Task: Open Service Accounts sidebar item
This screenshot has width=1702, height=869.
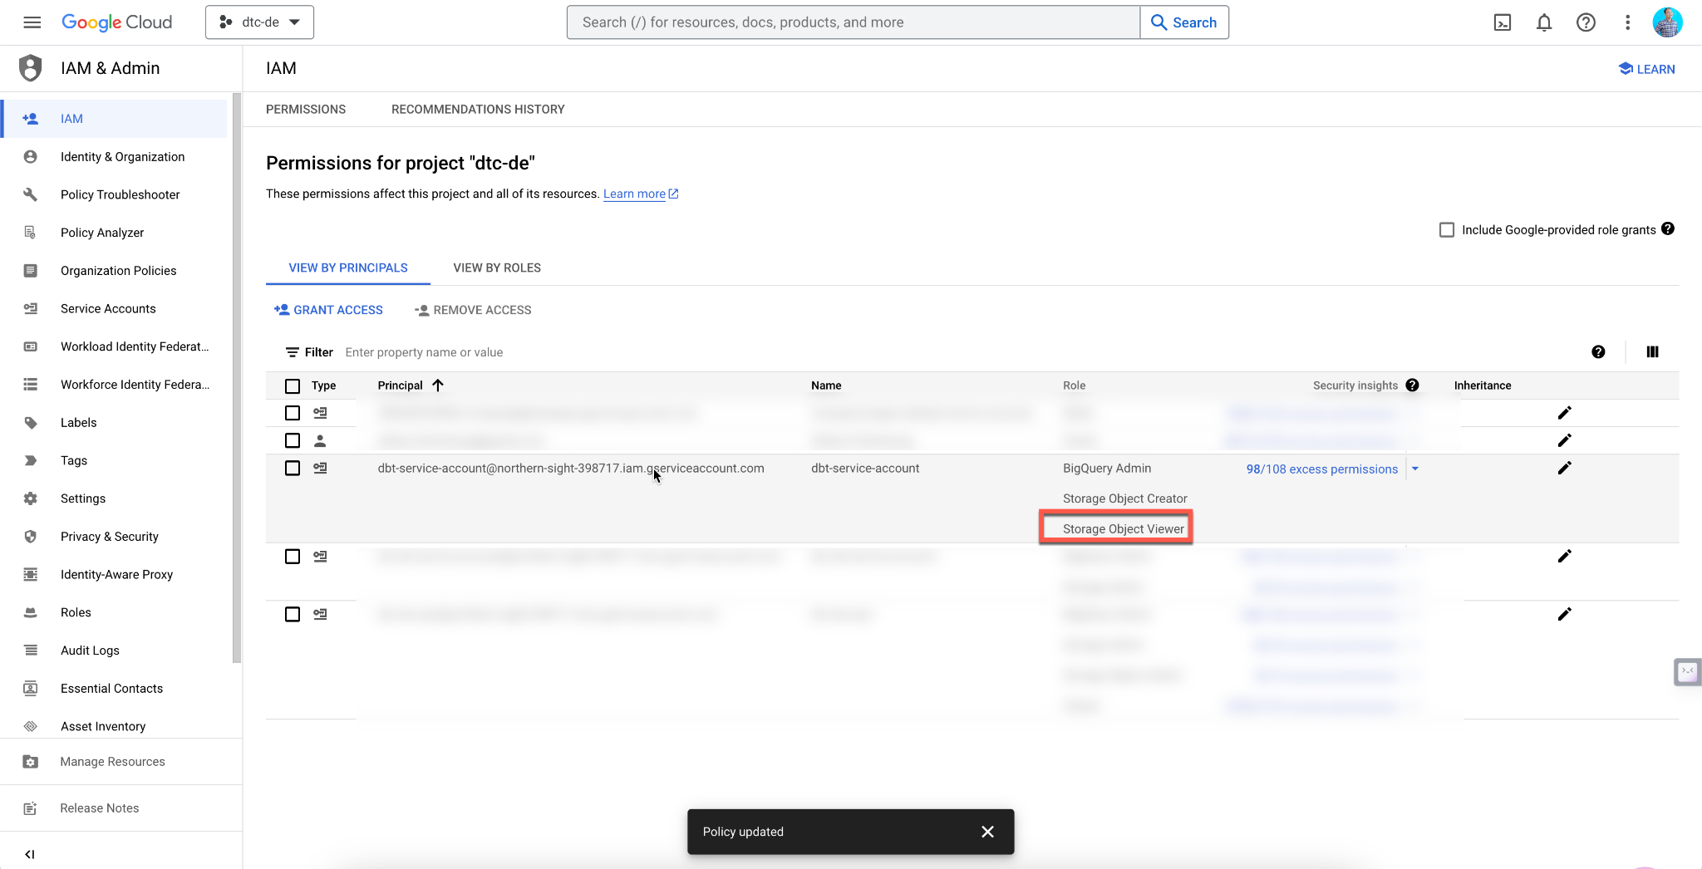Action: tap(114, 308)
